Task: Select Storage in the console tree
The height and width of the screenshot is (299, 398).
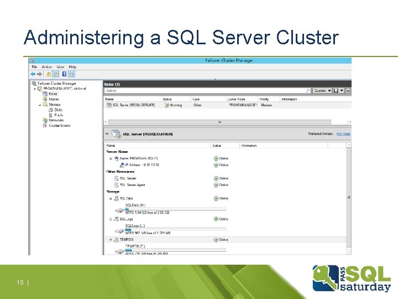Action: tap(55, 105)
